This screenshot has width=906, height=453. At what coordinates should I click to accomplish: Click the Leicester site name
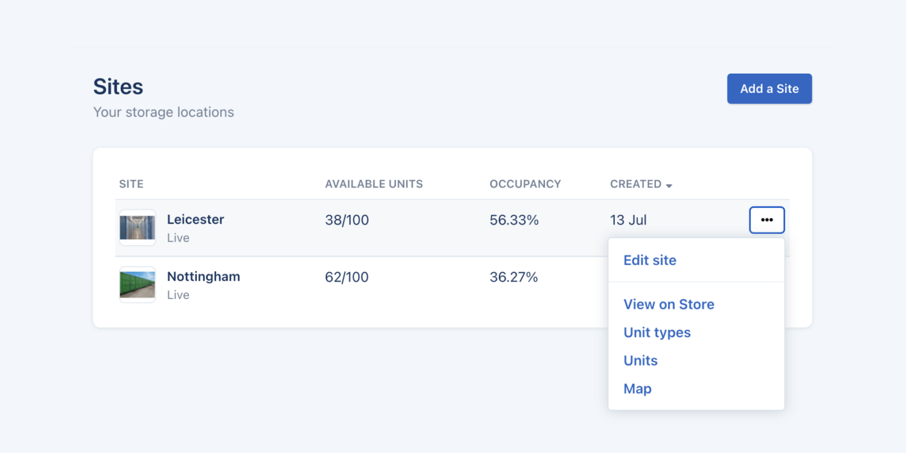[x=195, y=220]
